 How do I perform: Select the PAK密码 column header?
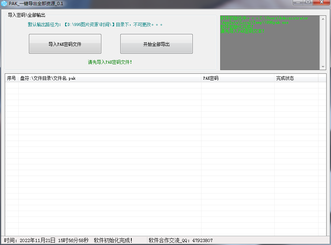pyautogui.click(x=238, y=78)
